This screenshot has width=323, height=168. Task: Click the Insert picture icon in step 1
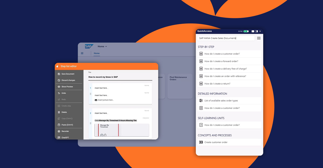(x=96, y=100)
